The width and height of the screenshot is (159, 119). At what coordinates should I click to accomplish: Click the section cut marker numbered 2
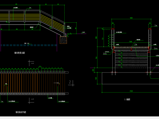72,83
